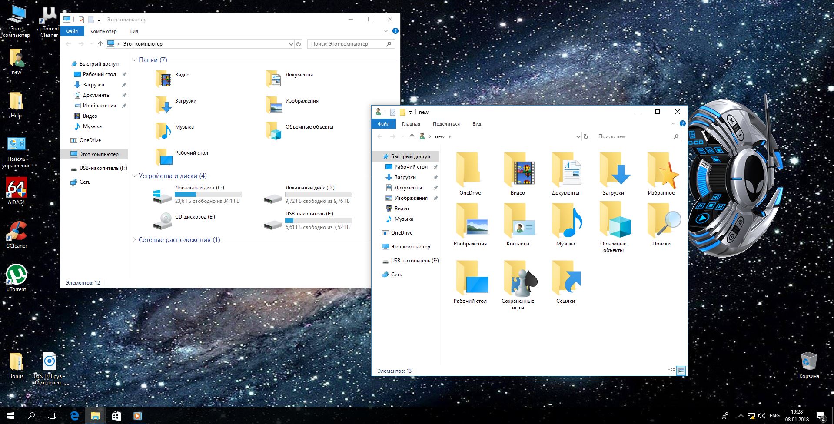The width and height of the screenshot is (834, 424).
Task: Open the OneDrive folder in new window
Action: 470,174
